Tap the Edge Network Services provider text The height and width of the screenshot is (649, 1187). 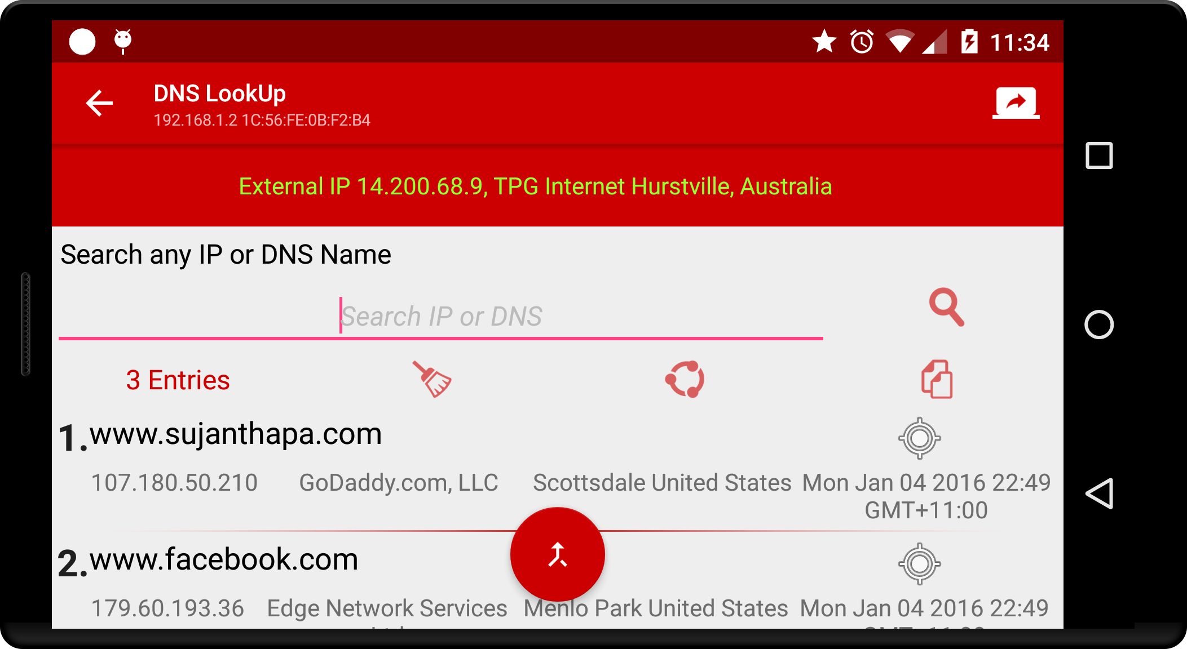[387, 608]
